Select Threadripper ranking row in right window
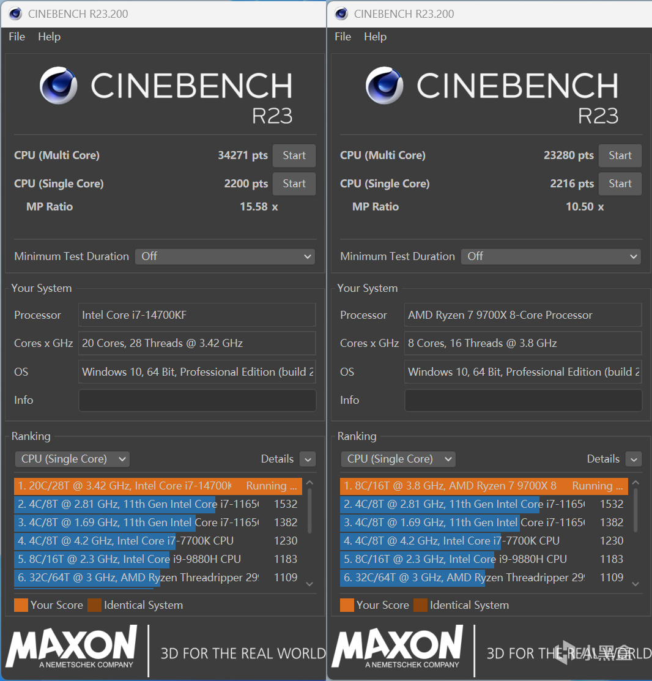The height and width of the screenshot is (681, 652). (x=484, y=578)
